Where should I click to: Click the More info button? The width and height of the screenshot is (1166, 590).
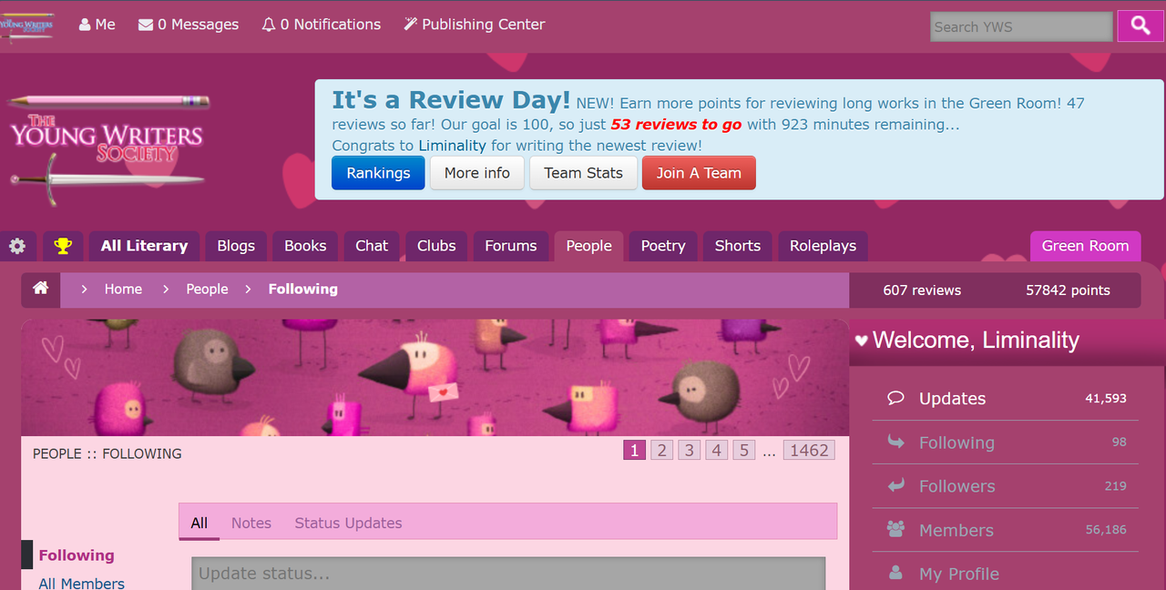477,173
